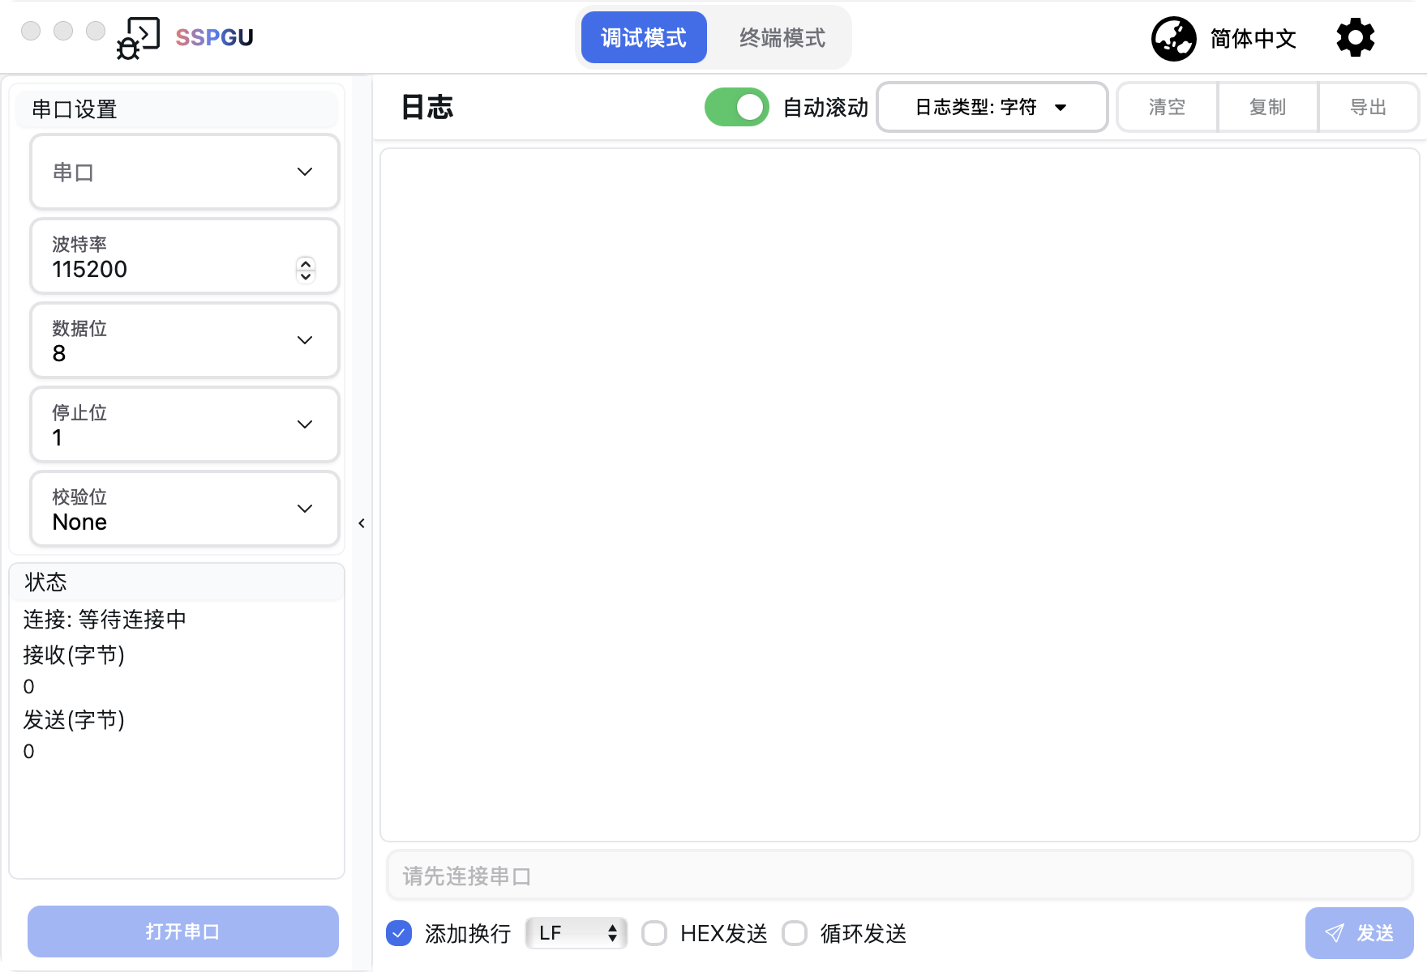The height and width of the screenshot is (972, 1427).
Task: Select the debug mode tab
Action: 644,38
